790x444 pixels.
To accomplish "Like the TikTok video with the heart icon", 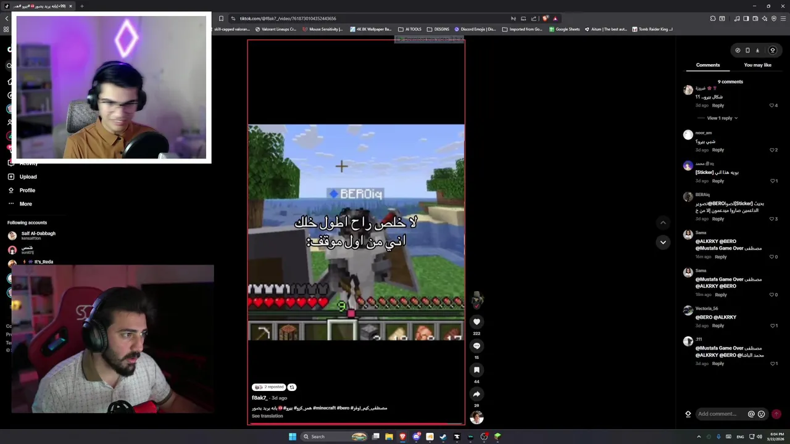I will [476, 321].
